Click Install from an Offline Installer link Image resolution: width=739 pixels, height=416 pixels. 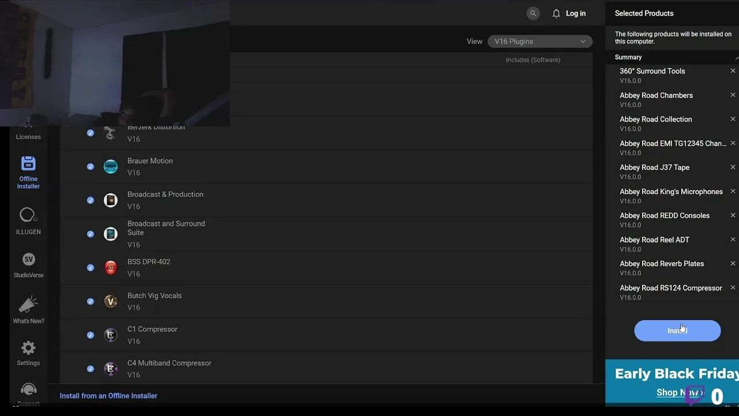point(109,396)
